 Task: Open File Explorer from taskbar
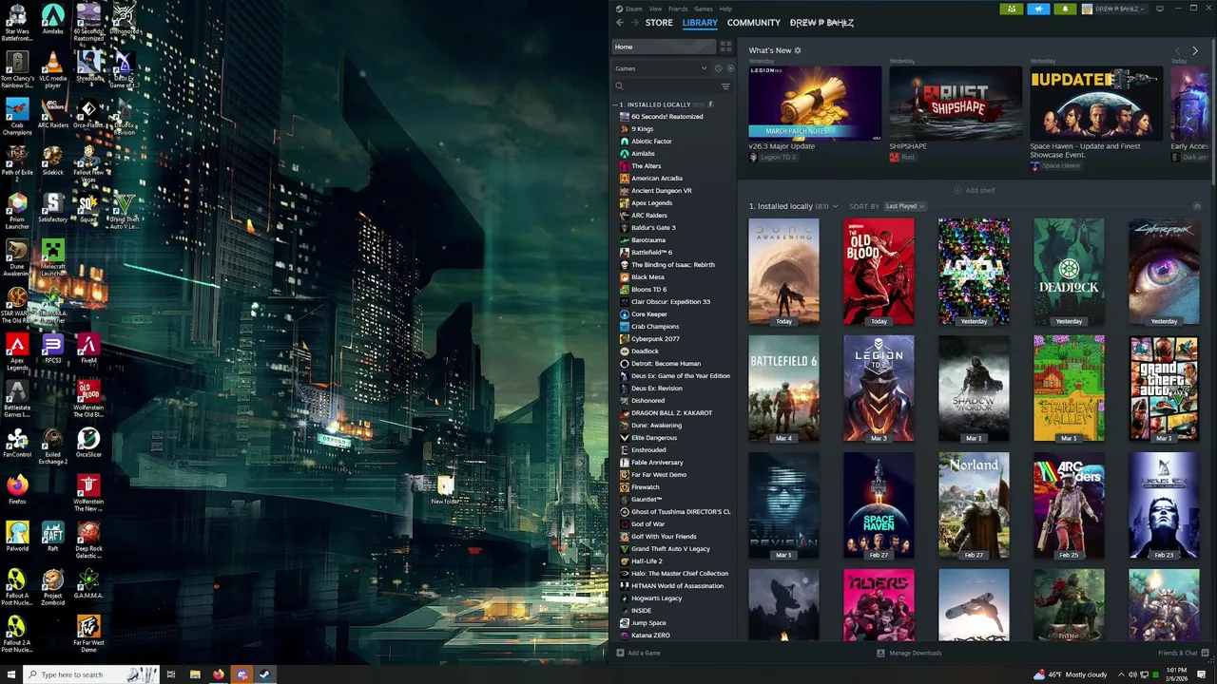pos(195,674)
